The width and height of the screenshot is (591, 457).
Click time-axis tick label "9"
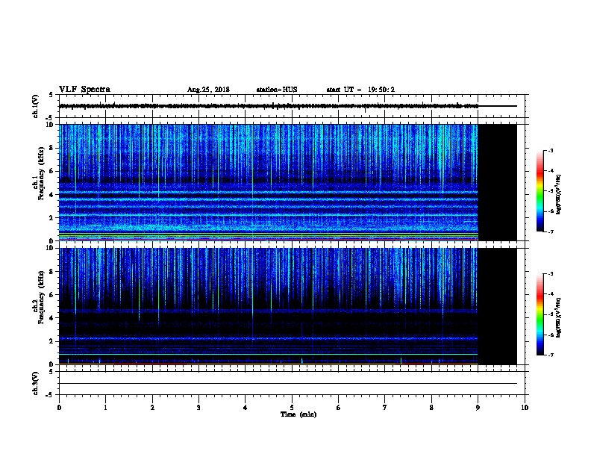[x=478, y=408]
